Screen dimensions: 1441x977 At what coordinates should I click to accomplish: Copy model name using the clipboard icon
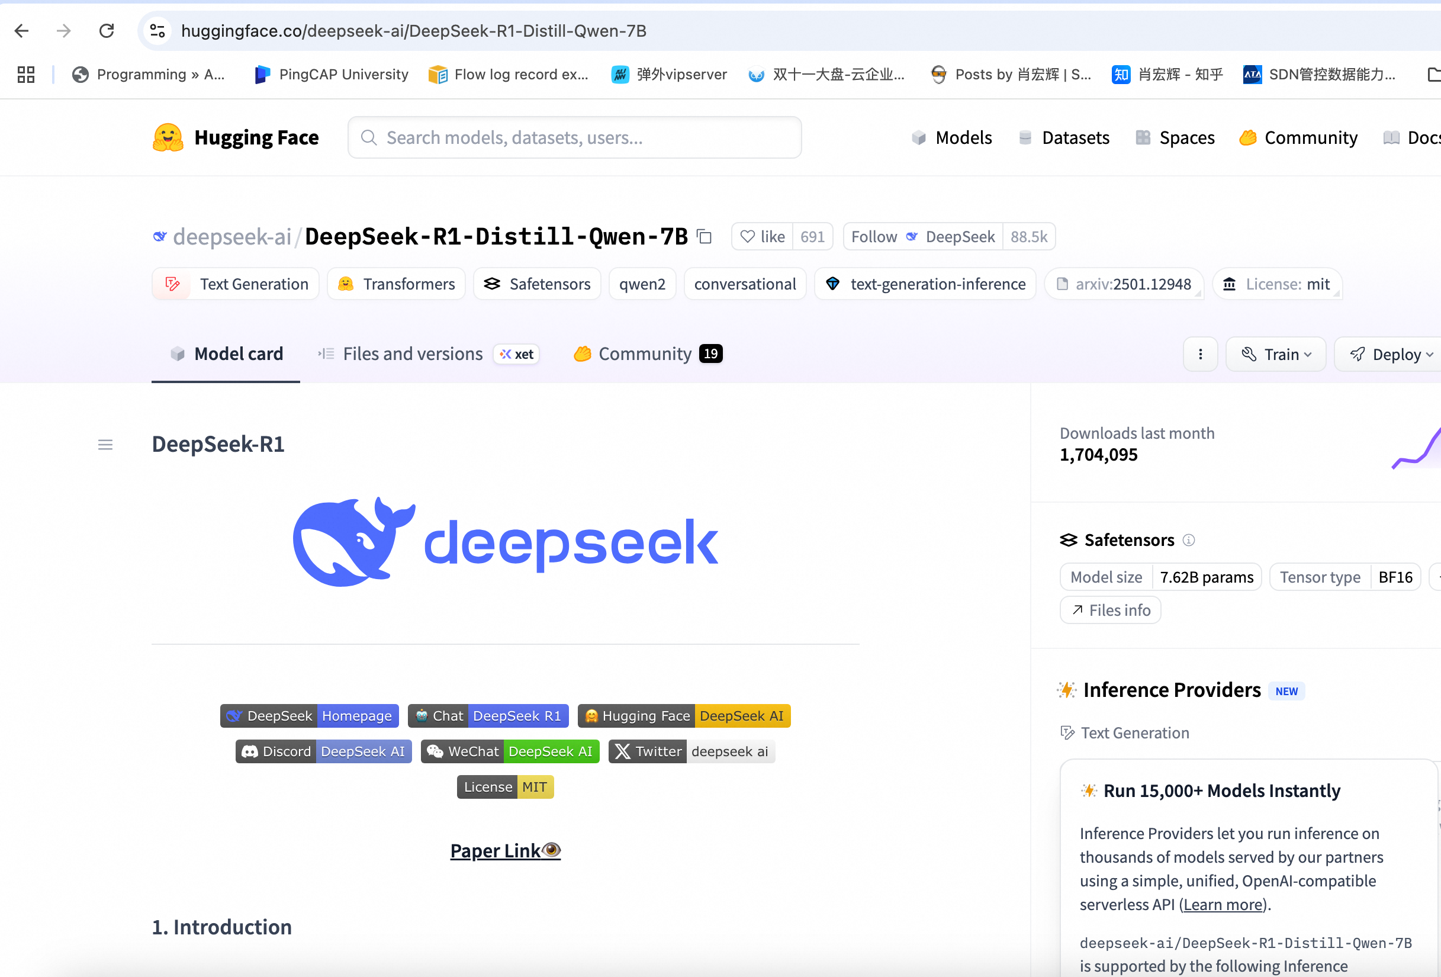pos(705,236)
